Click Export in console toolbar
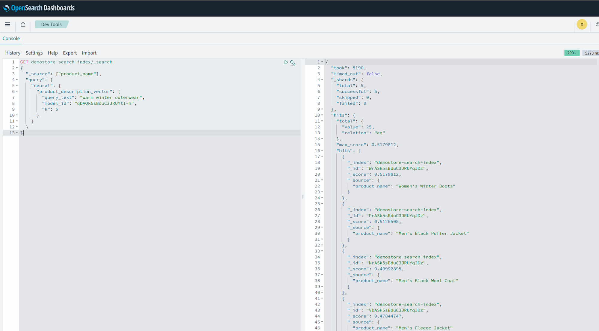 (70, 53)
